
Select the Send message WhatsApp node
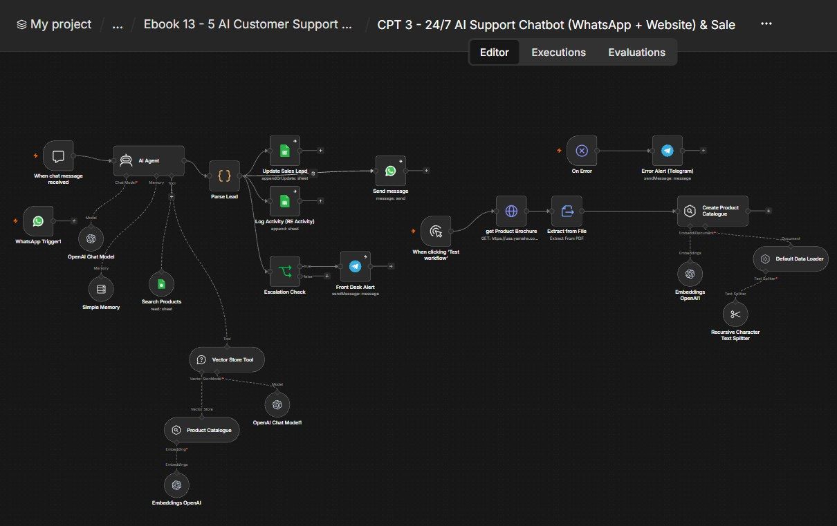pos(390,171)
